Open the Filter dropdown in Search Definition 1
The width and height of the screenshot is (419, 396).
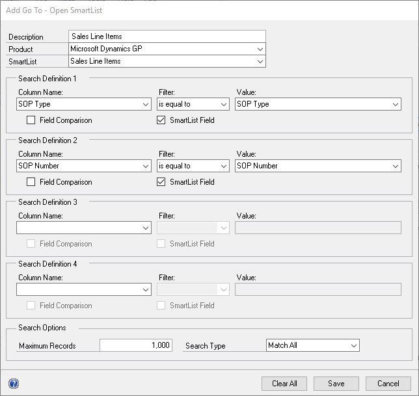point(193,104)
